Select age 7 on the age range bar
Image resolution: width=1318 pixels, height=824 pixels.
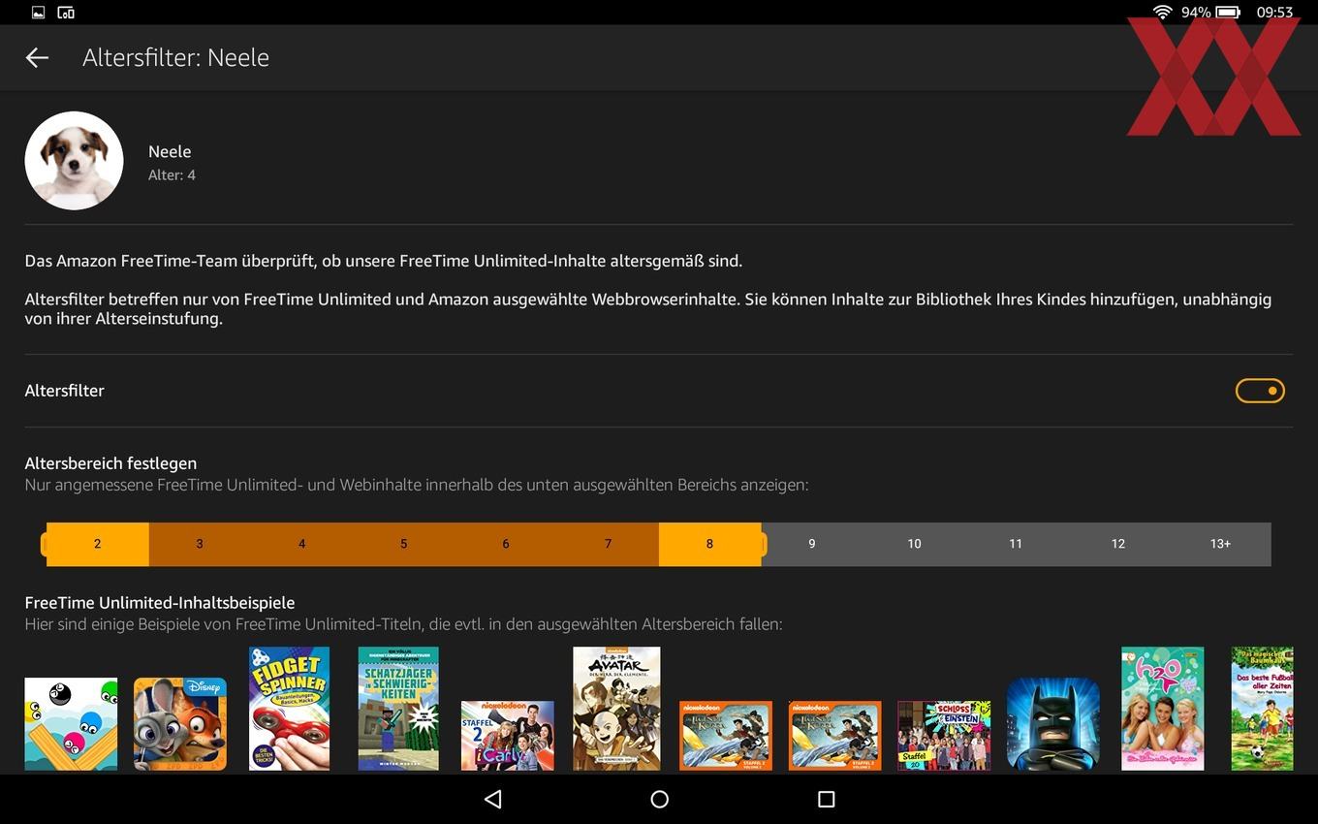(x=608, y=544)
